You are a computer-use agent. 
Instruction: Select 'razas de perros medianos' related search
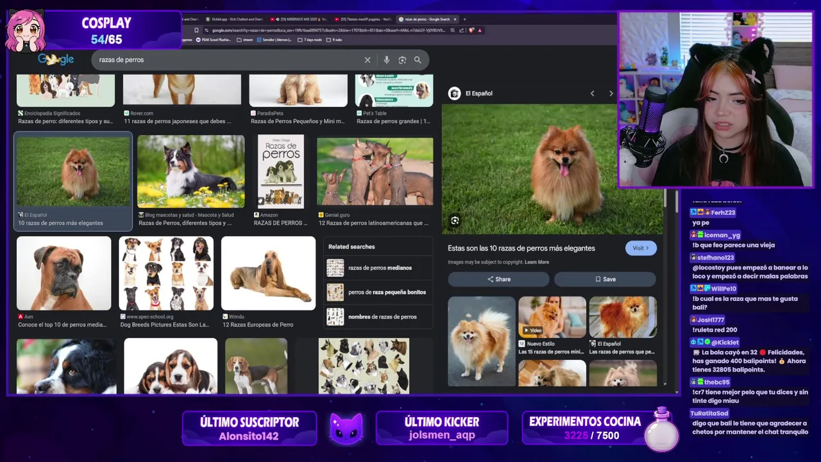click(x=378, y=268)
